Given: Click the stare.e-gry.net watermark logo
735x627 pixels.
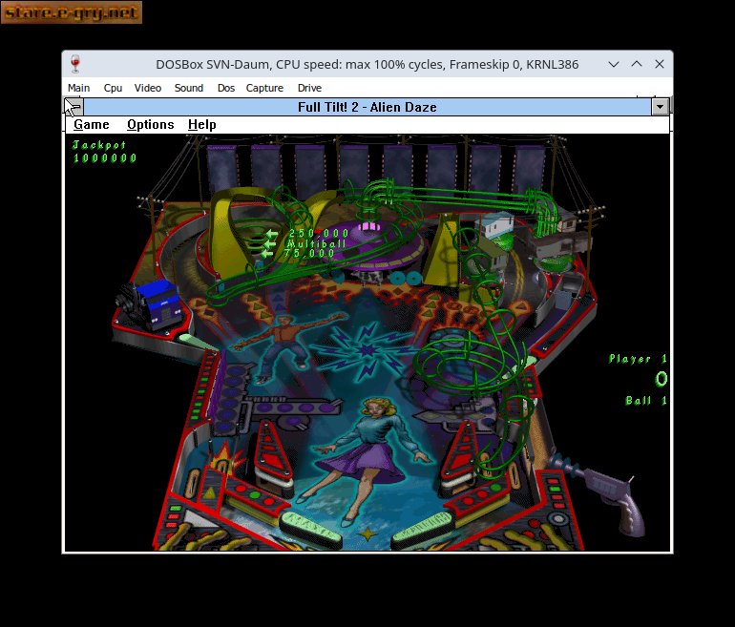Looking at the screenshot, I should click(x=72, y=12).
